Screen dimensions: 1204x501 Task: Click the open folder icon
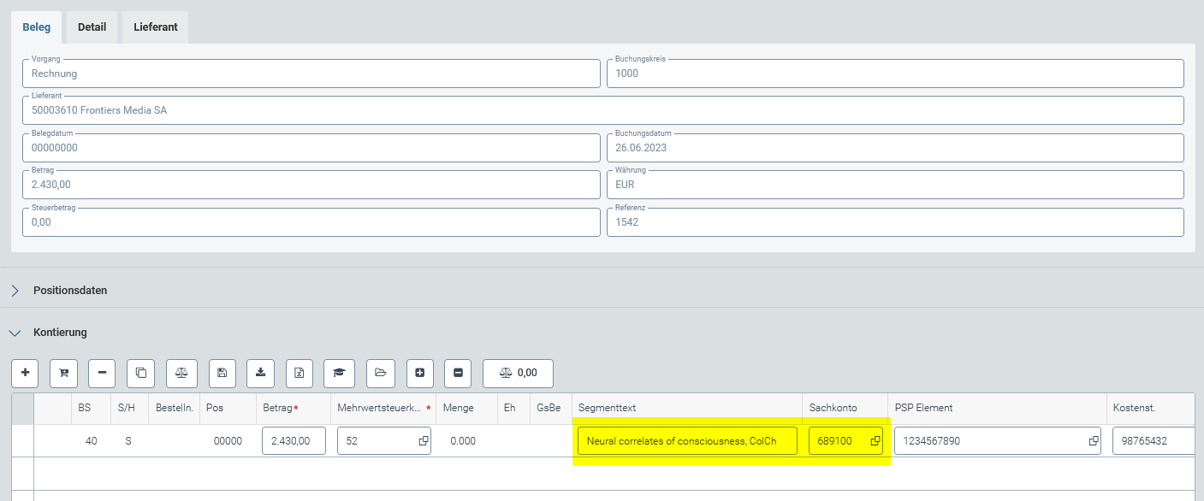tap(380, 373)
